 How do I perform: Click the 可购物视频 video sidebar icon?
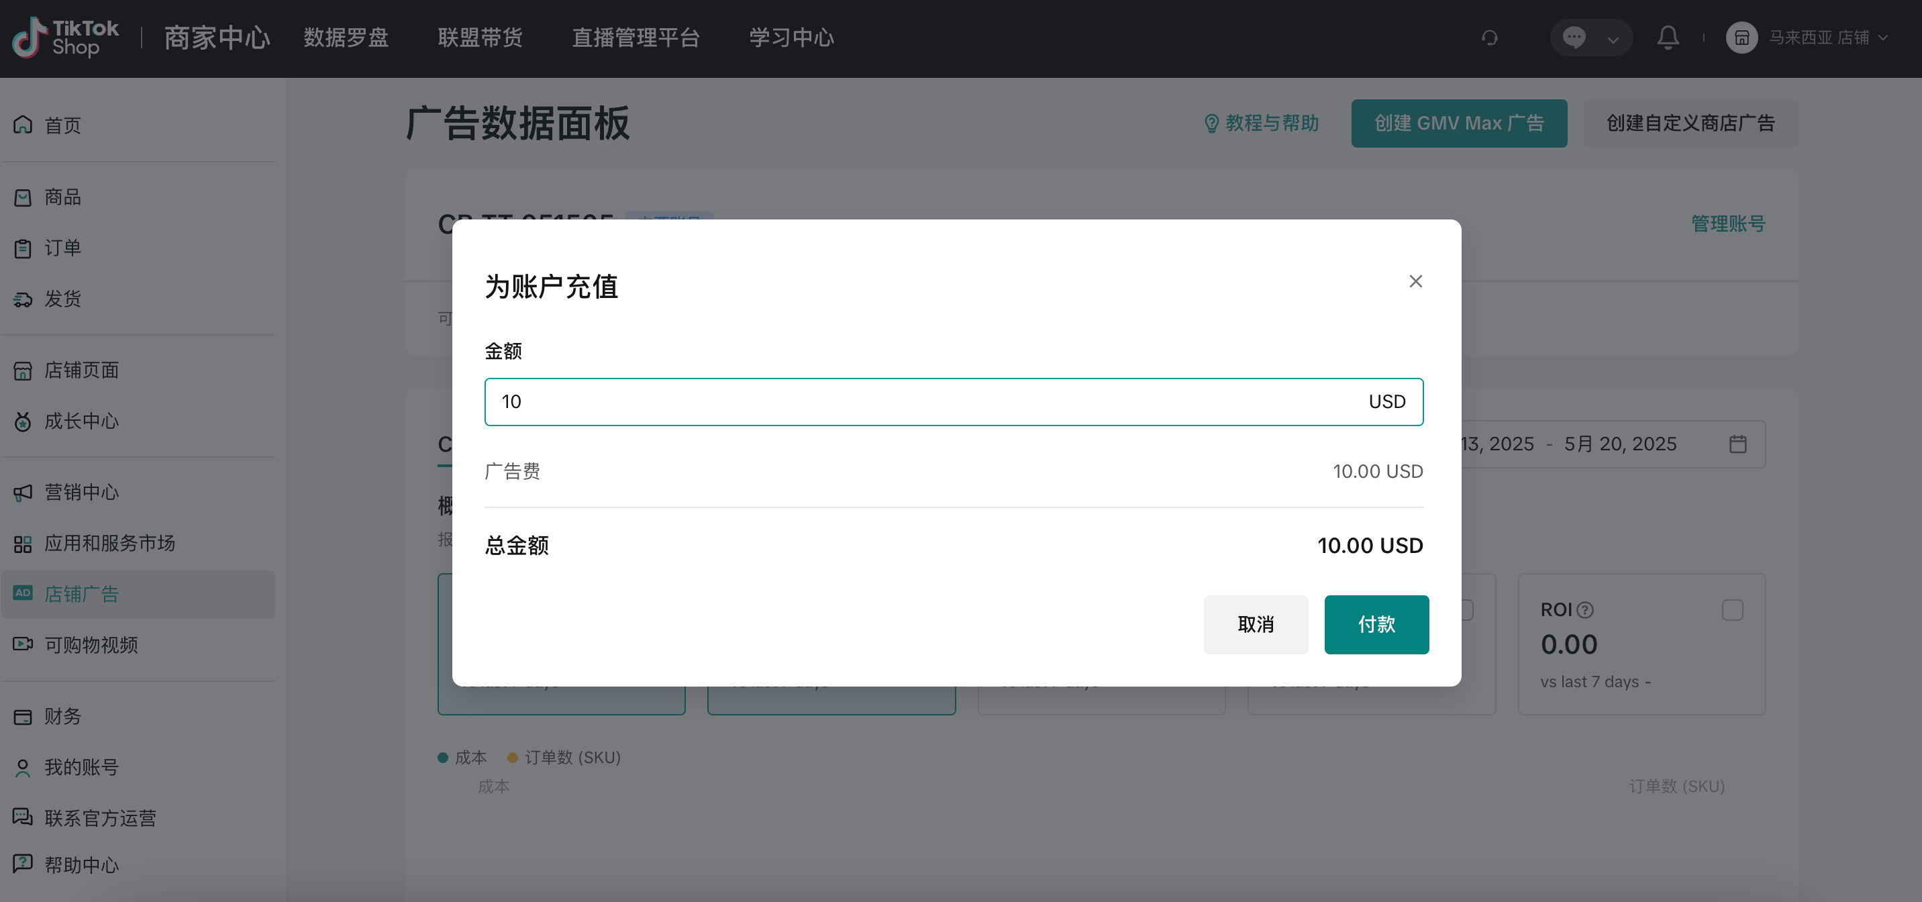click(x=22, y=644)
